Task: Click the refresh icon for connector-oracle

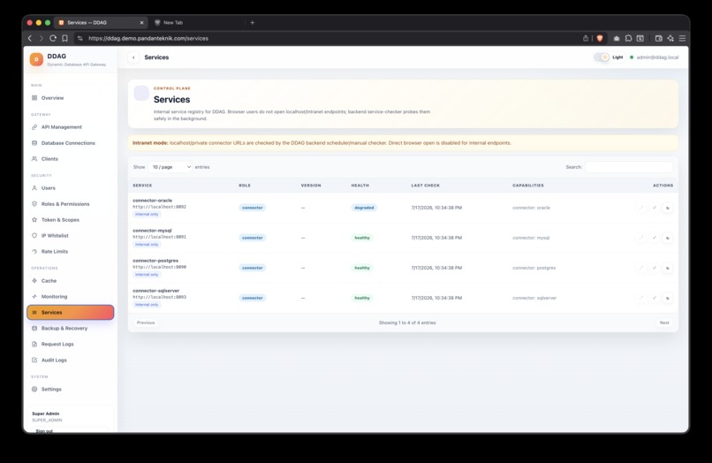Action: pos(668,208)
